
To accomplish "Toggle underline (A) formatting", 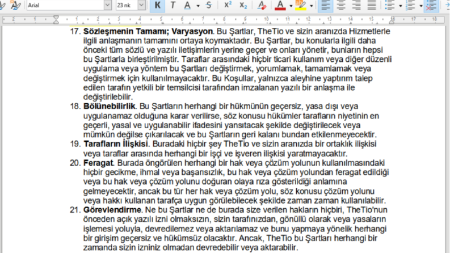I will coord(187,5).
